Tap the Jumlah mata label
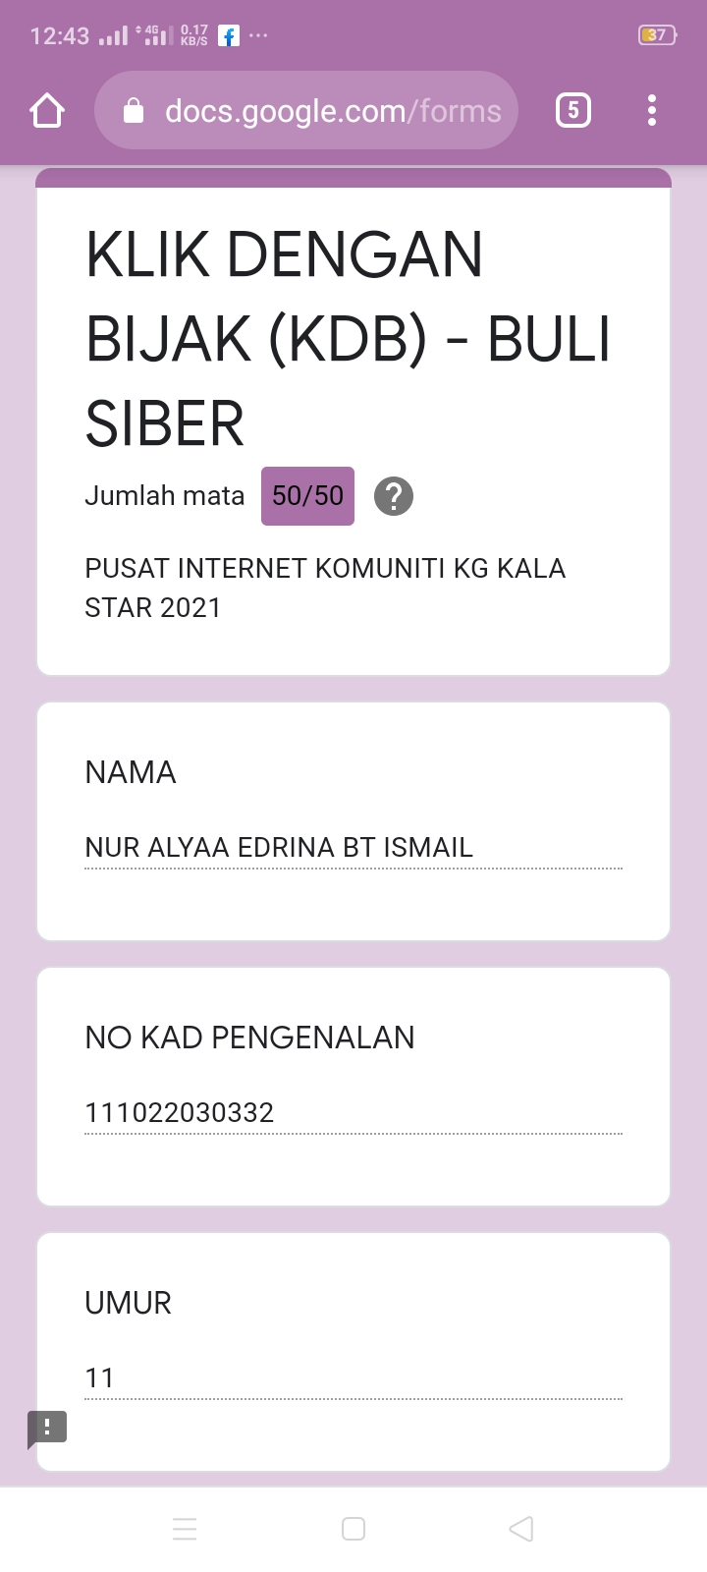707x1572 pixels. click(164, 496)
